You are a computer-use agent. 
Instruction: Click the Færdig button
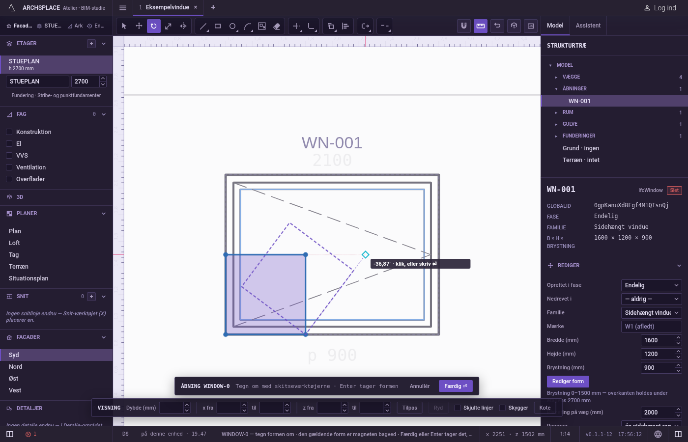(x=456, y=386)
